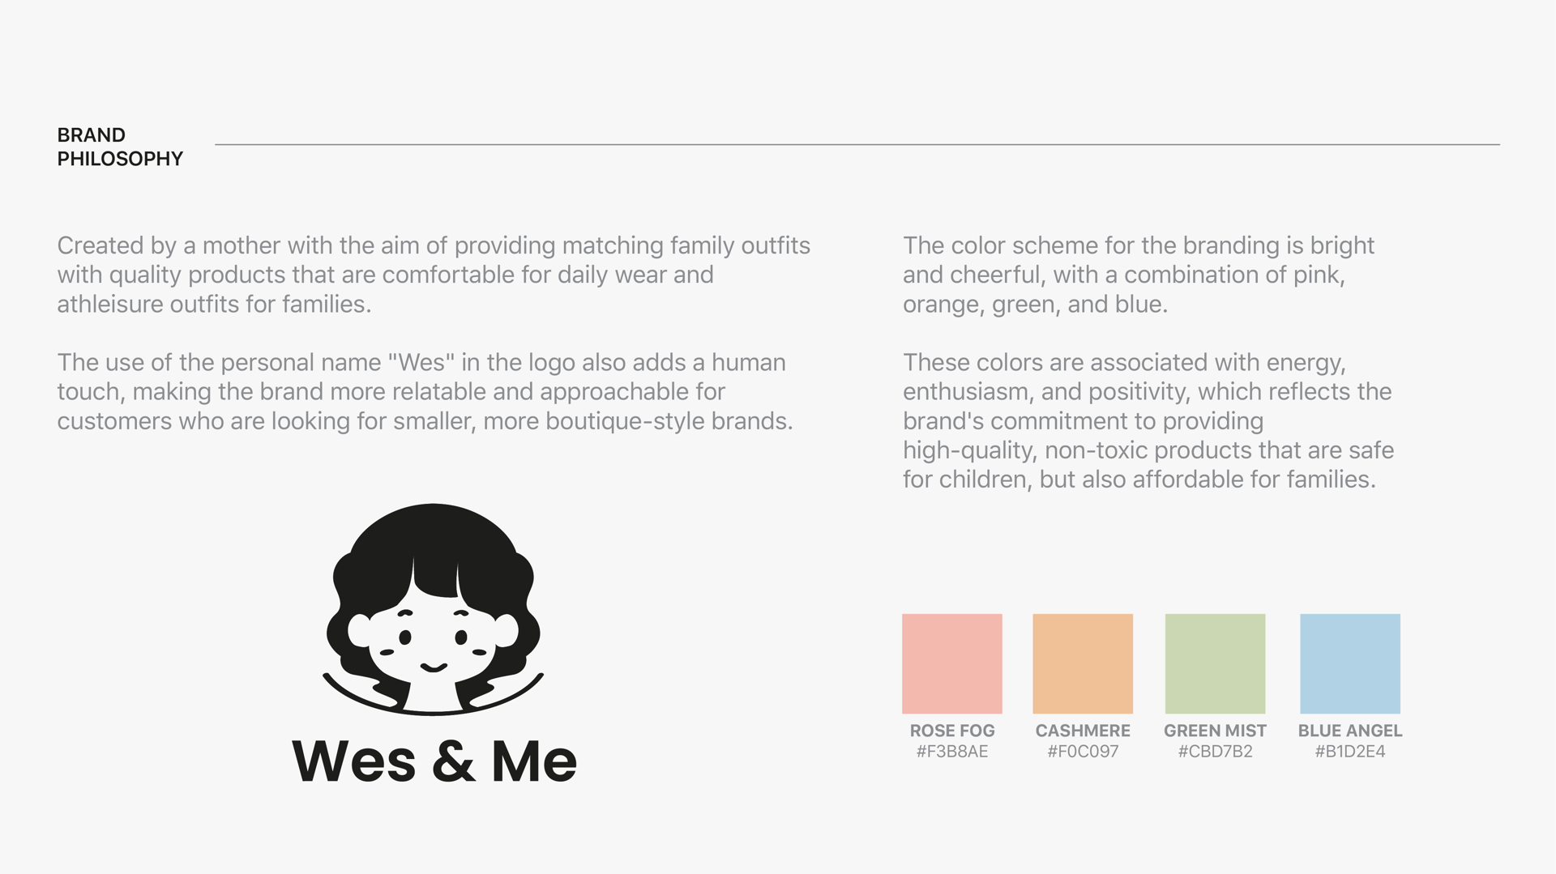1556x874 pixels.
Task: Select the #CBD7B2 hex code
Action: 1215,752
